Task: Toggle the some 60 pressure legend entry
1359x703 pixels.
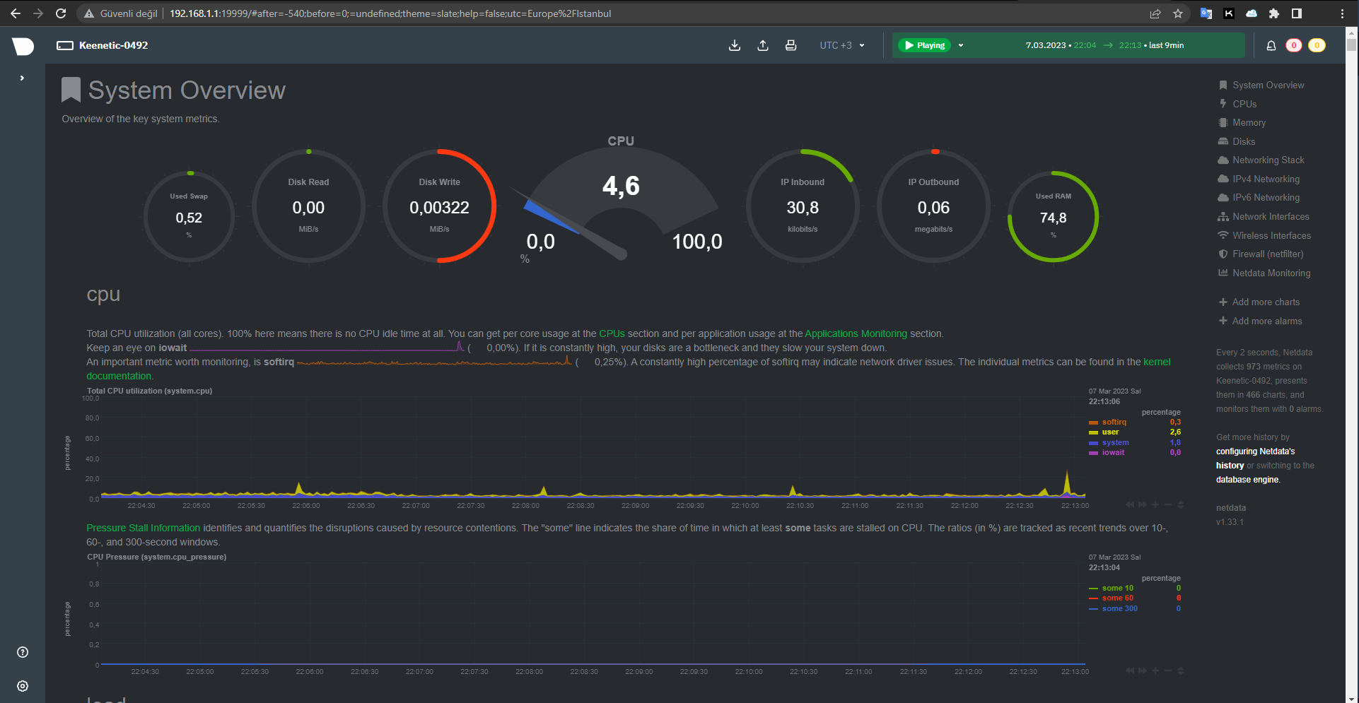Action: (1117, 598)
